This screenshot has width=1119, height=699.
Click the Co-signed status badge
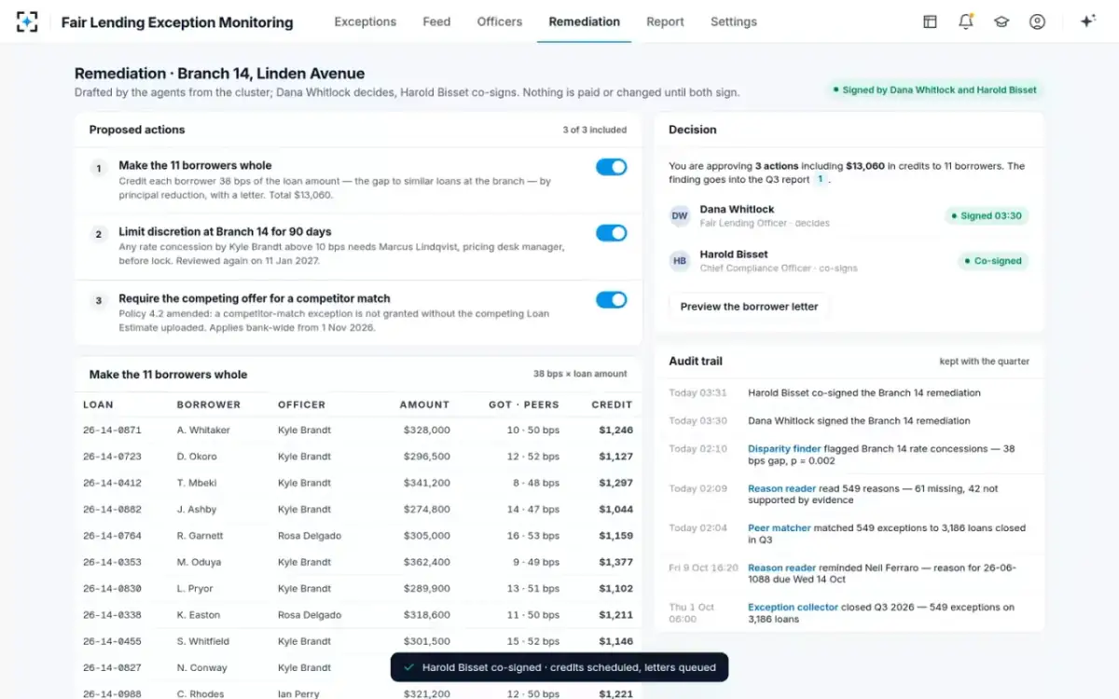click(993, 261)
